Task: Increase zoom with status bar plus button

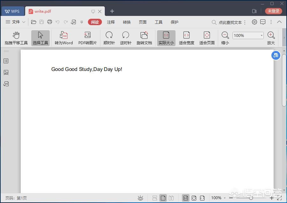Action: (272, 198)
